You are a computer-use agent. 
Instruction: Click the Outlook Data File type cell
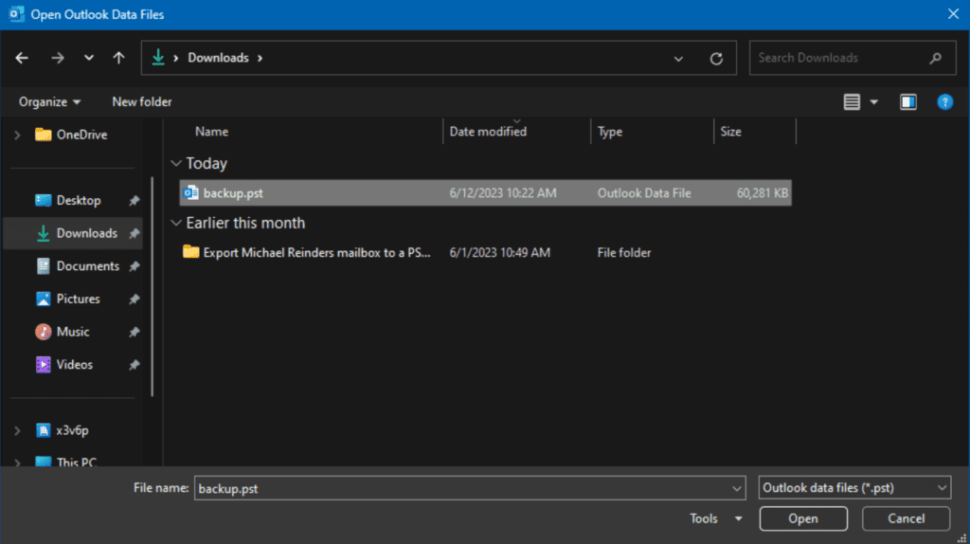(644, 193)
